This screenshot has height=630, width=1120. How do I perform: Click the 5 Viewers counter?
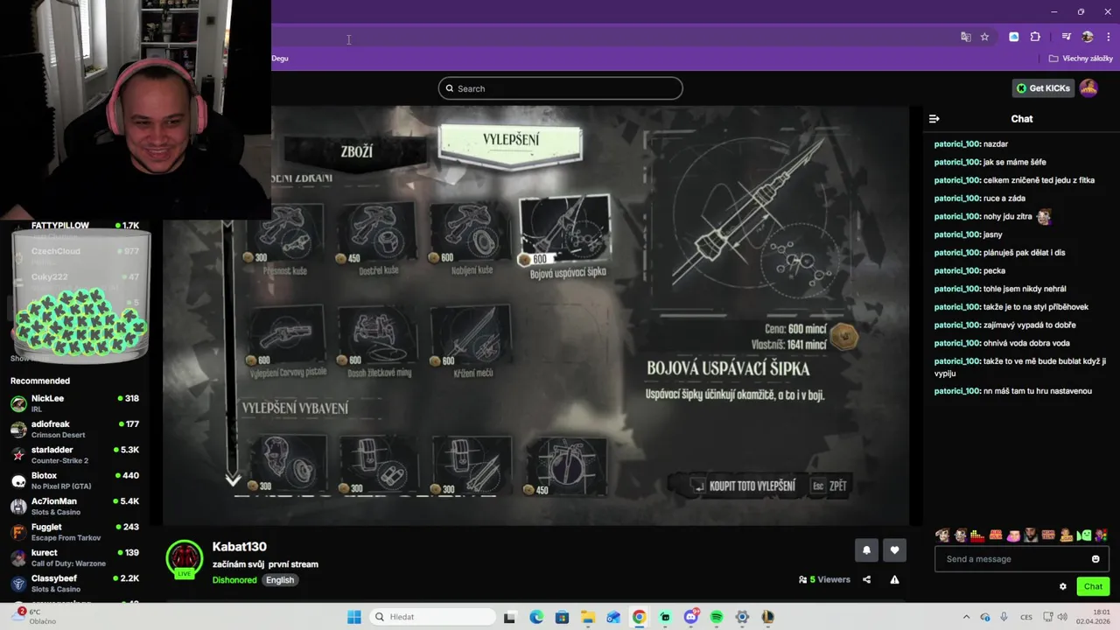[824, 579]
